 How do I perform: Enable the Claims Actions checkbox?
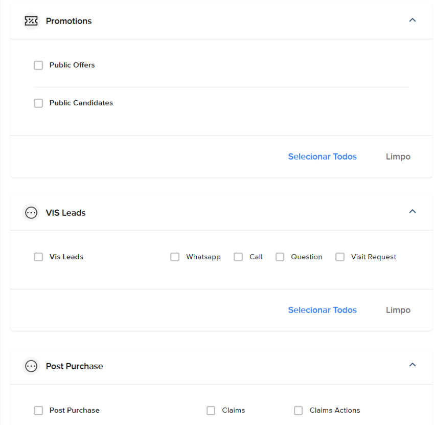tap(298, 410)
